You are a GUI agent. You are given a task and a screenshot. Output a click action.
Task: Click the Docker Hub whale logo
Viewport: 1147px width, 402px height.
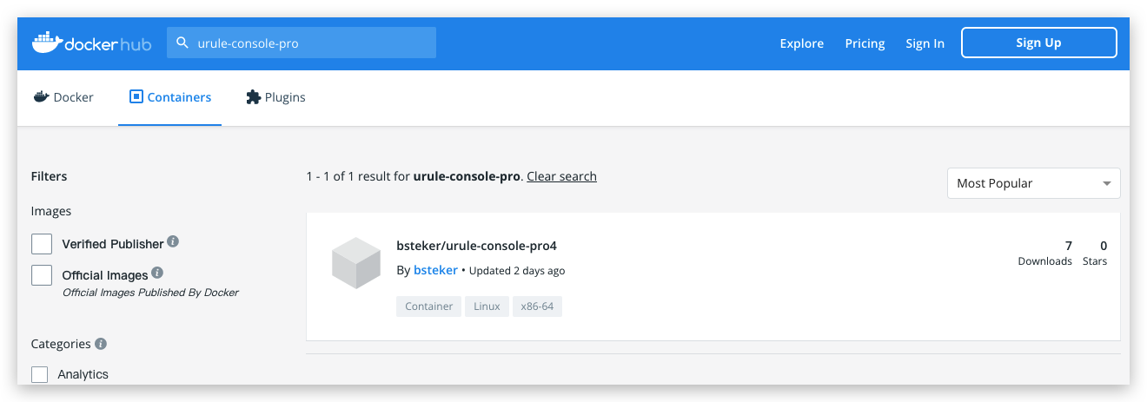47,43
